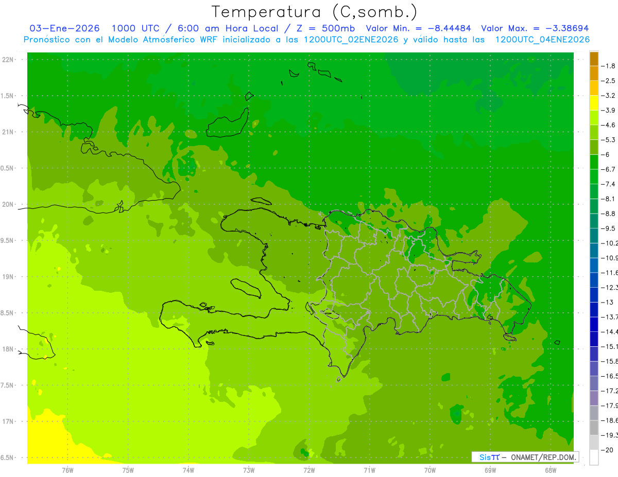Click the "-11.6" colorbar value
Image resolution: width=618 pixels, height=477 pixels.
[609, 273]
